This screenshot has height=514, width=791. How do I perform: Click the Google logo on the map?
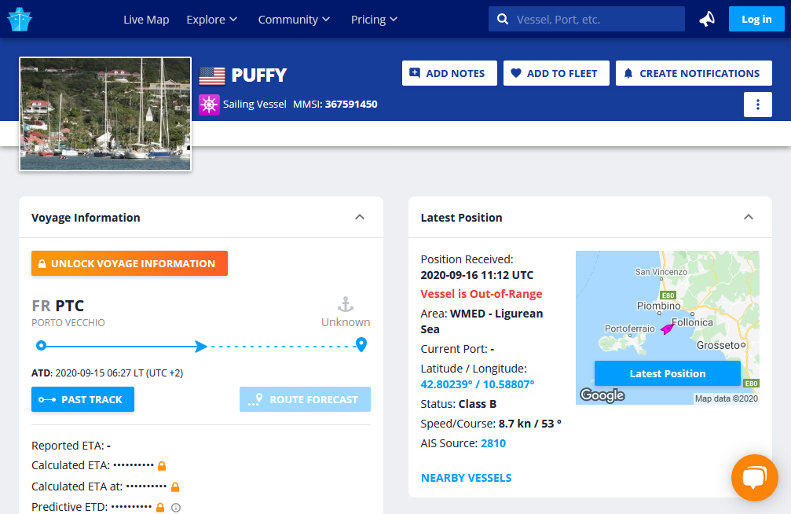pyautogui.click(x=602, y=395)
